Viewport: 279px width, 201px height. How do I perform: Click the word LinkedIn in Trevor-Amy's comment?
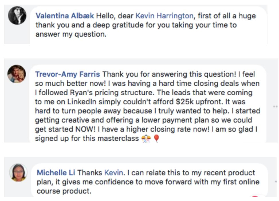point(82,102)
